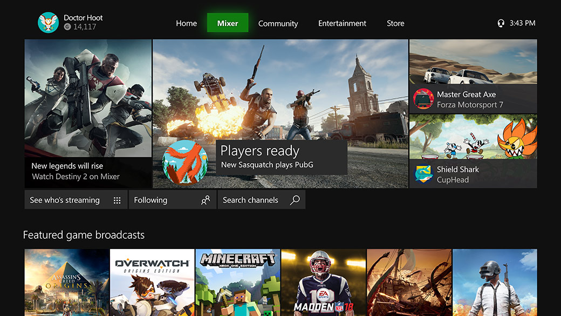The width and height of the screenshot is (561, 316).
Task: Open the Doctor Hoot owl avatar
Action: 49,23
